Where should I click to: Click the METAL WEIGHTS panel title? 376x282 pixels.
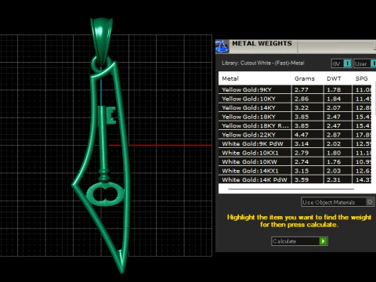click(262, 43)
